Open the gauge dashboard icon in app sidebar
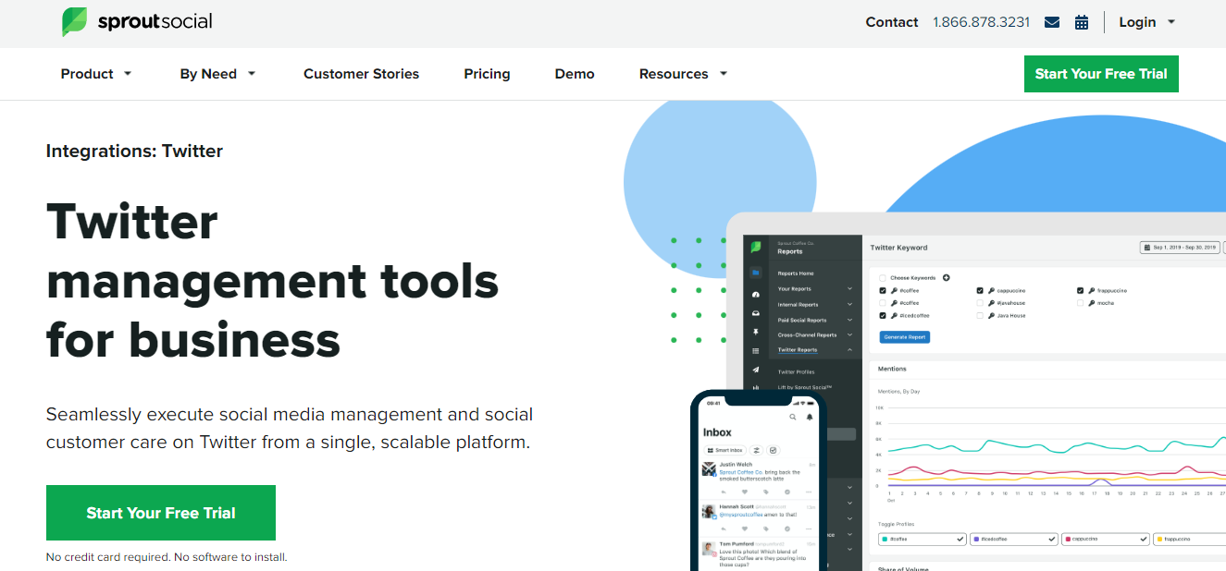This screenshot has width=1226, height=571. pyautogui.click(x=756, y=295)
